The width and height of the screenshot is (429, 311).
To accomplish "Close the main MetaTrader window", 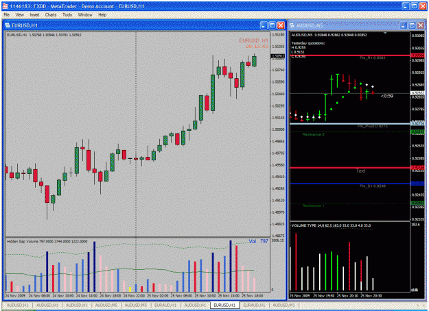I will [x=423, y=6].
